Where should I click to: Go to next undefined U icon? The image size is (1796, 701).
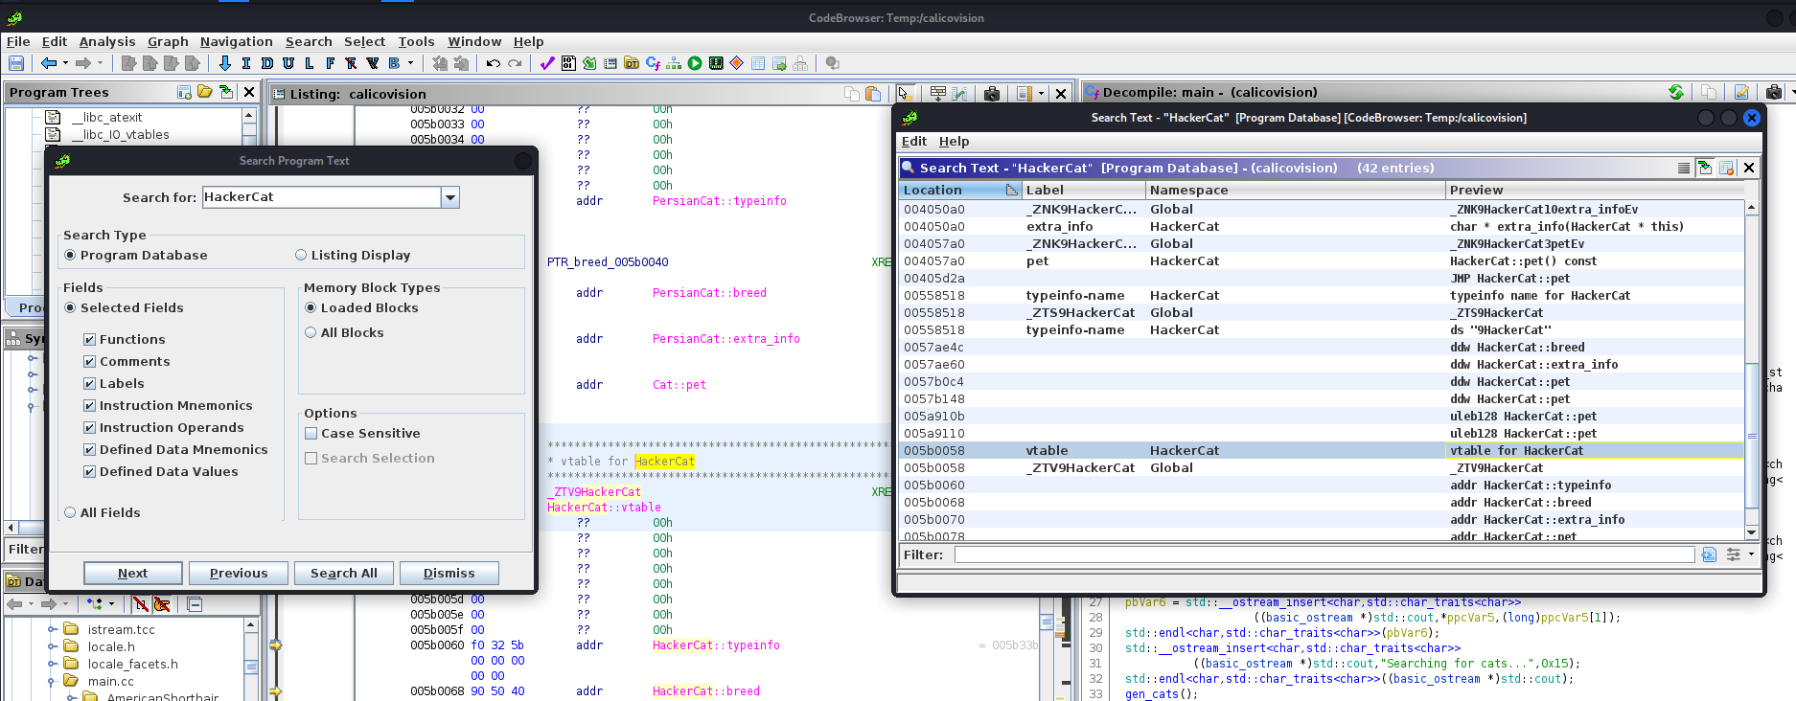pos(288,63)
